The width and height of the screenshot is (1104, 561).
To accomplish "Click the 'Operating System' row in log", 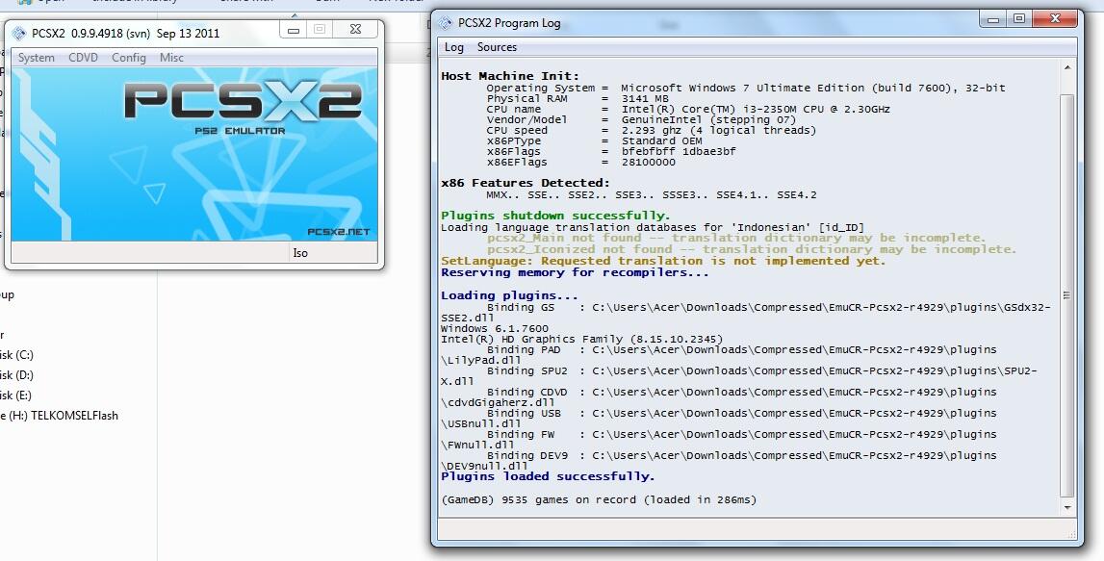I will coord(746,88).
